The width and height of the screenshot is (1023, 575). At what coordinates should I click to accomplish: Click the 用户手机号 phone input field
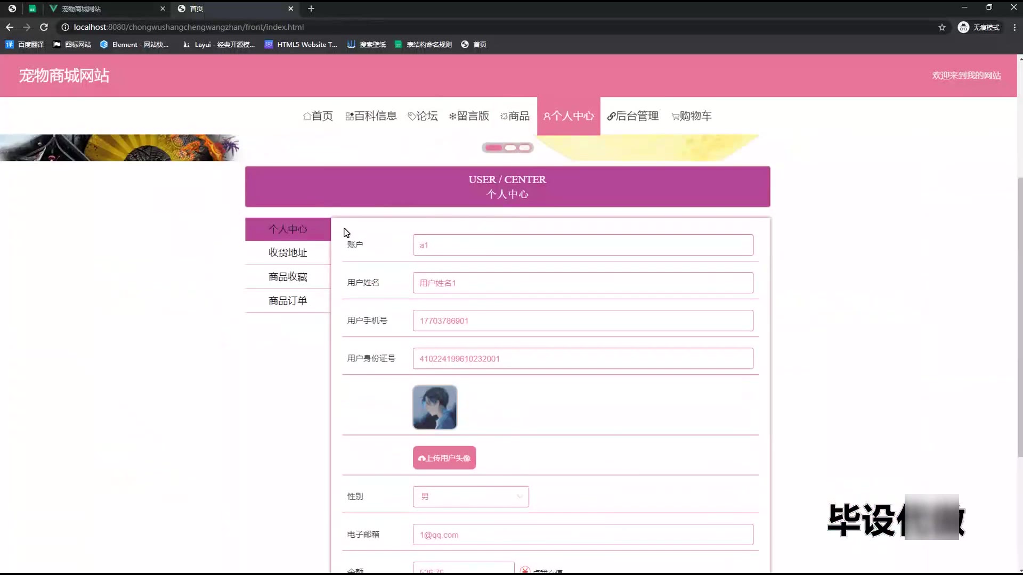click(x=582, y=321)
